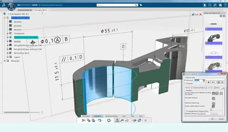Click the Cut scissors icon in toolbar
The image size is (228, 132).
[x=84, y=120]
